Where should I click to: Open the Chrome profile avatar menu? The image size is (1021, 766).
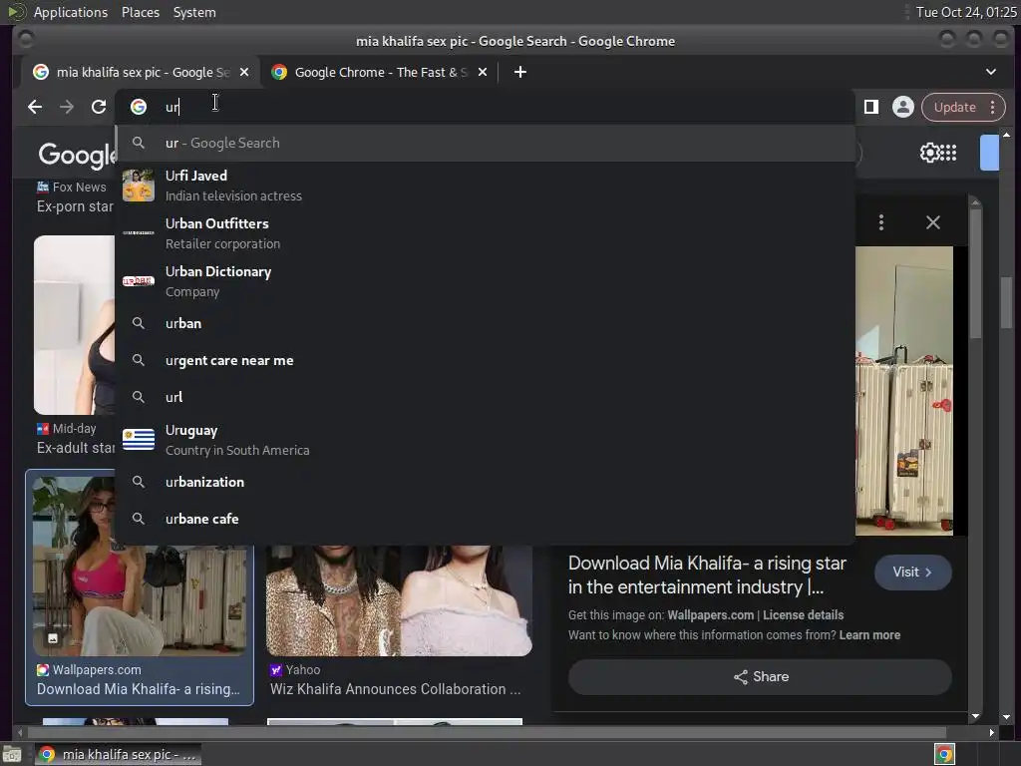pyautogui.click(x=902, y=107)
